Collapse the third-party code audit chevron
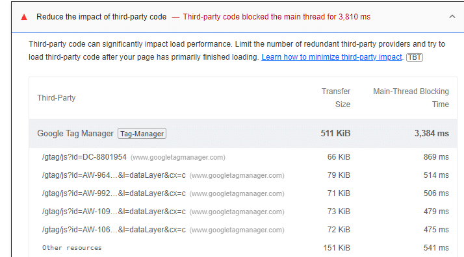Viewport: 464px width, 257px height. coord(452,16)
